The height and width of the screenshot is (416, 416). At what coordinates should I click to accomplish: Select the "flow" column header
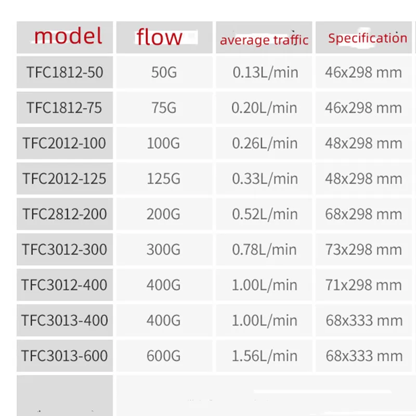[x=159, y=37]
